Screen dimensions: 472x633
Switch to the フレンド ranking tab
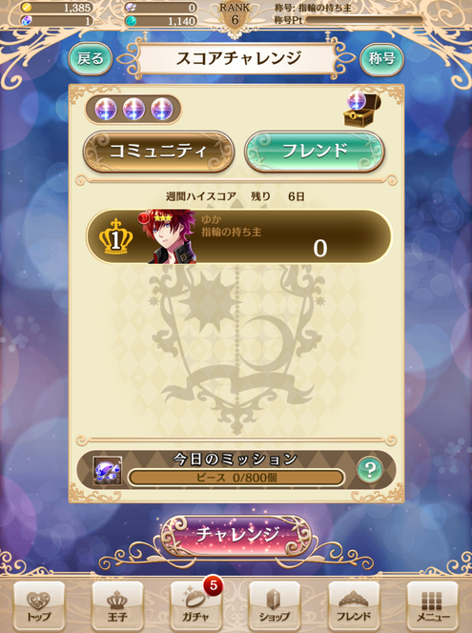tap(315, 152)
